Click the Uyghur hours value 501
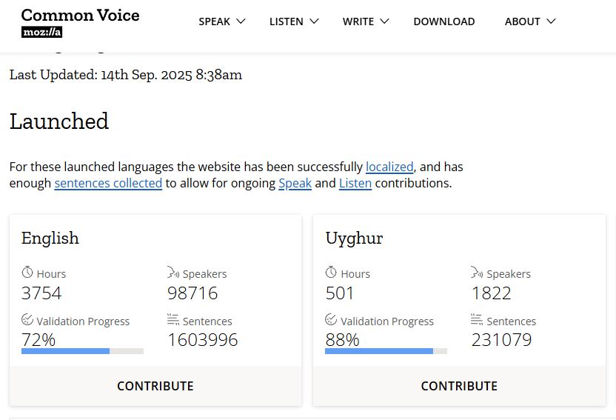Viewport: 616px width, 420px height. click(x=340, y=293)
